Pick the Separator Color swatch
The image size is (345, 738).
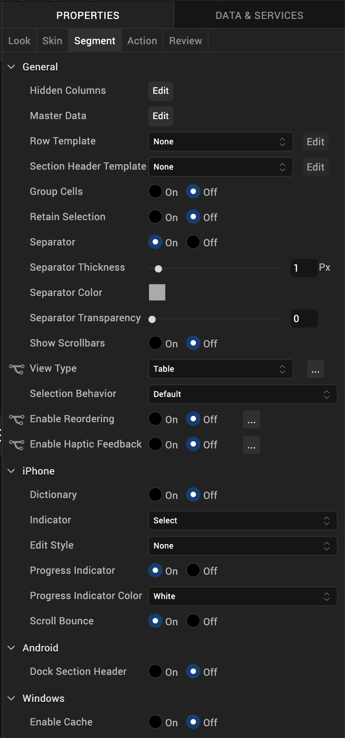157,292
